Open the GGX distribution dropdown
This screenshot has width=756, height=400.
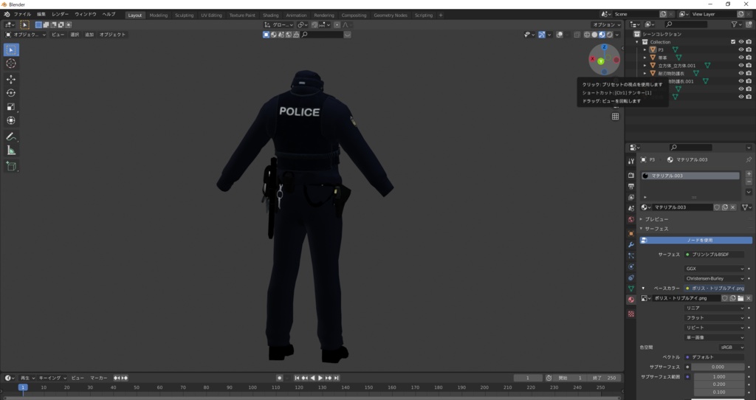click(x=715, y=269)
